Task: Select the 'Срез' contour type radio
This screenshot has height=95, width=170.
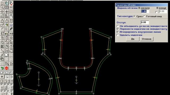Action: 134,16
